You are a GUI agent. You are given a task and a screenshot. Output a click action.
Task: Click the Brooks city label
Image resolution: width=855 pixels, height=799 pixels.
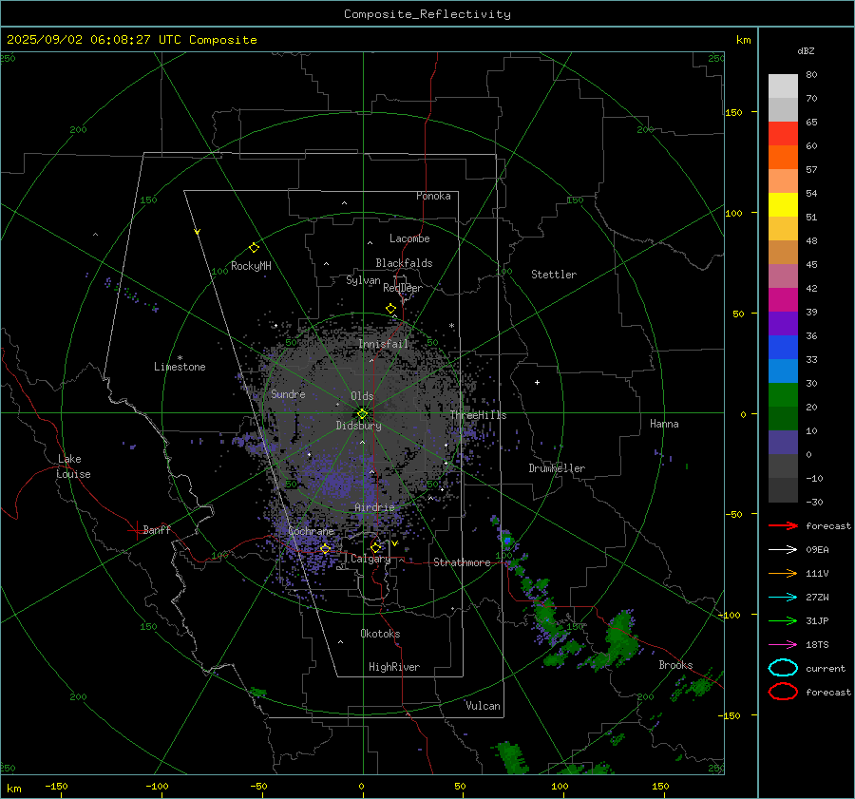click(x=675, y=665)
